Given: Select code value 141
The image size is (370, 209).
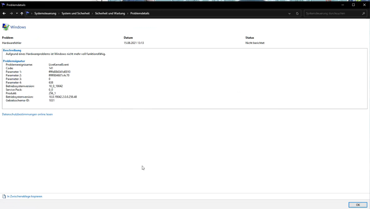Looking at the screenshot, I should (x=51, y=68).
